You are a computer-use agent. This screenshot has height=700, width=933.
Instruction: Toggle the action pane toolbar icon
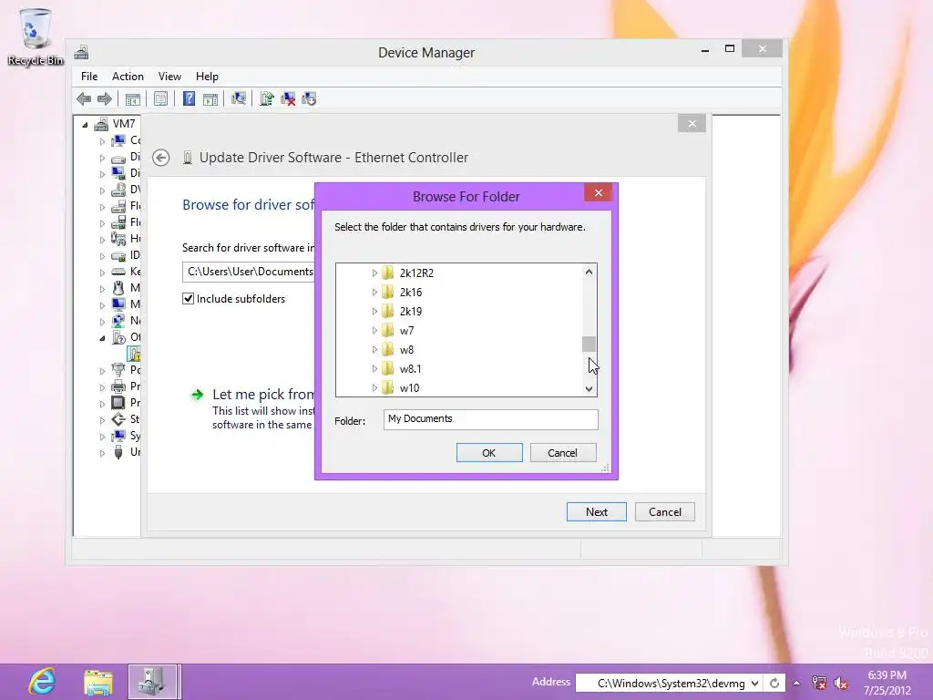coord(210,98)
